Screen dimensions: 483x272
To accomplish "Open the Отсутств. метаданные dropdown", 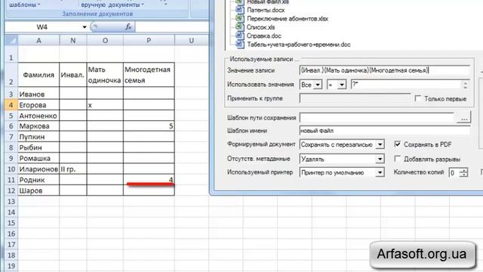I will pyautogui.click(x=380, y=159).
